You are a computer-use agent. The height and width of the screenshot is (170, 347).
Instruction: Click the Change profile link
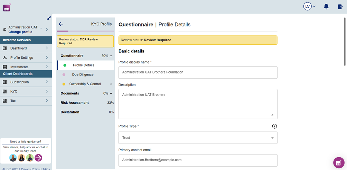(20, 32)
